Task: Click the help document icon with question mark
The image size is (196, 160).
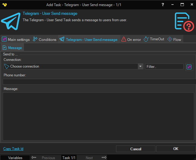Action: pos(184,22)
